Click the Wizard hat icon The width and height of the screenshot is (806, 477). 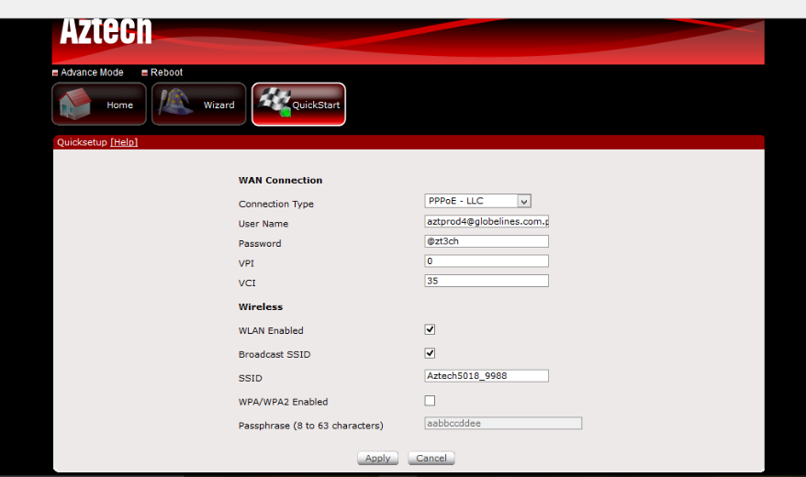pyautogui.click(x=176, y=102)
